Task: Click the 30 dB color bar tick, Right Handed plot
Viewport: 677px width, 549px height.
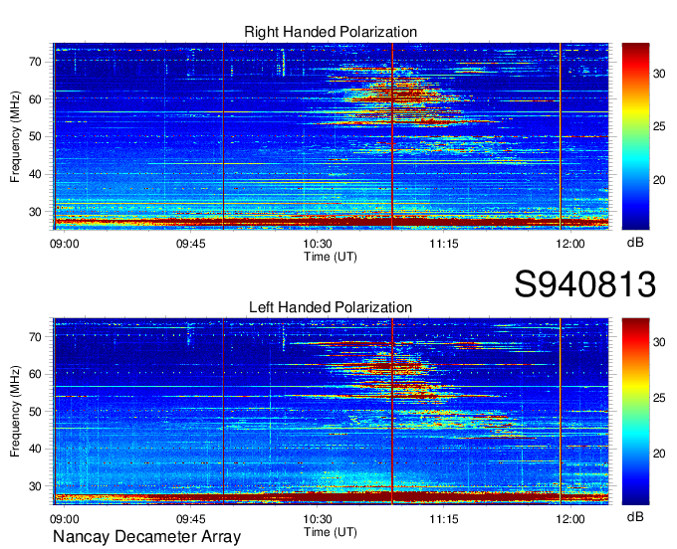Action: coord(659,75)
